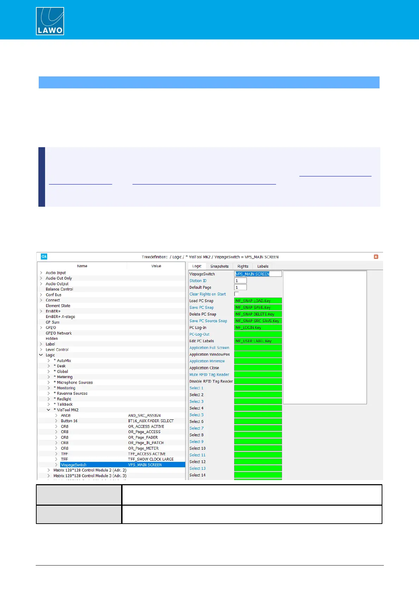Switch to the Labels tab
The height and width of the screenshot is (593, 419).
[263, 266]
